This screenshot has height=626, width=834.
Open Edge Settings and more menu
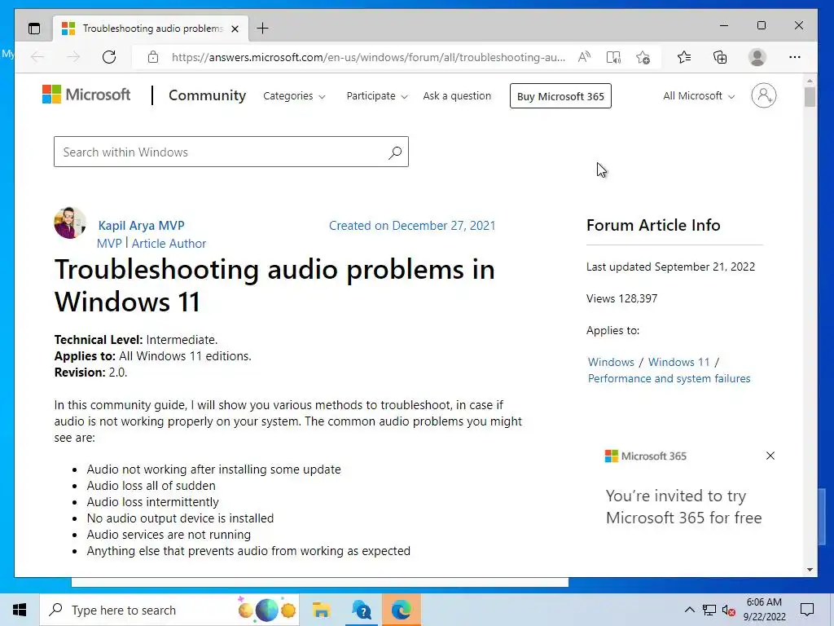tap(795, 57)
